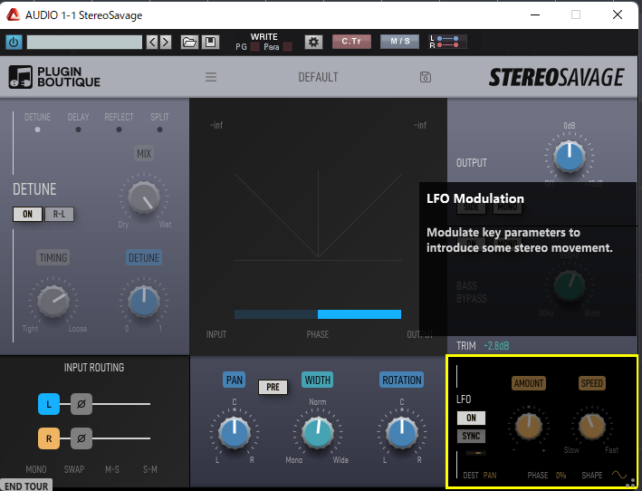Toggle the PRE button next to PAN
The height and width of the screenshot is (491, 642).
point(273,387)
